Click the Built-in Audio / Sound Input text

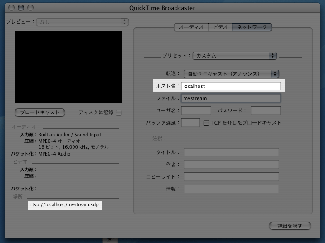point(70,135)
